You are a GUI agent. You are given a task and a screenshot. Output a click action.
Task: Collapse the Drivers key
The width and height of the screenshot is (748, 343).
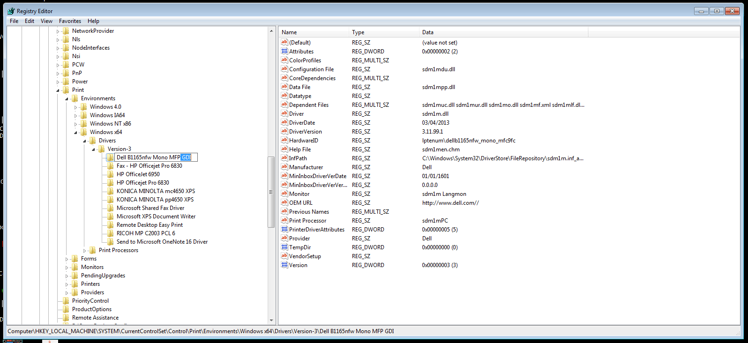pos(85,141)
